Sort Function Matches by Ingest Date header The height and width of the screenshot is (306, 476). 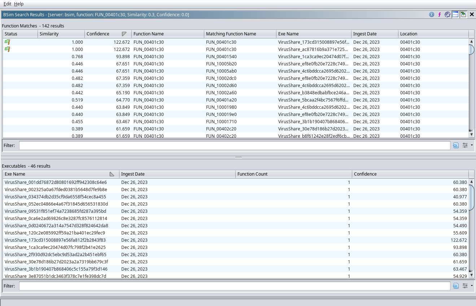point(375,34)
